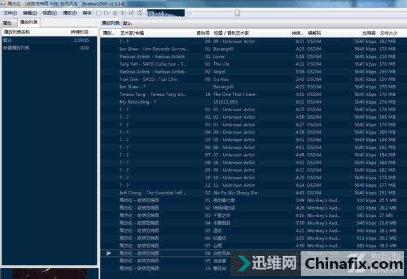
Task: Open the 视图 (View) menu
Action: [50, 13]
